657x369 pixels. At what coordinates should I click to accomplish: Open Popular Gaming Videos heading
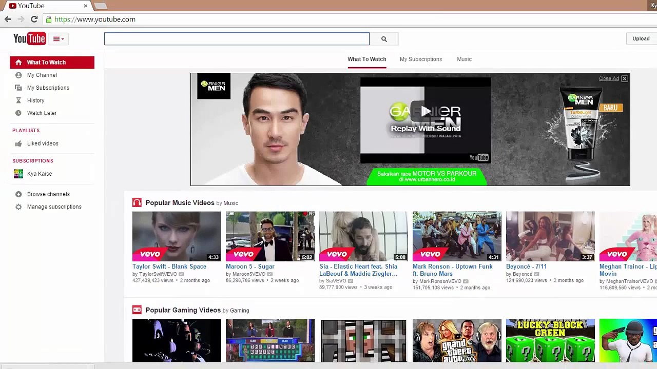[x=183, y=310]
